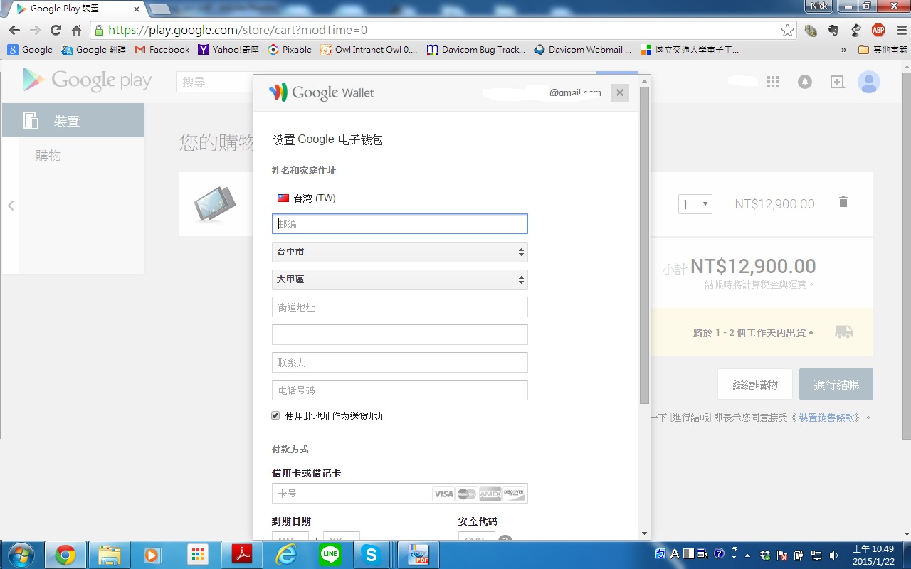This screenshot has width=911, height=569.
Task: Open the Owl Intranet bookmark
Action: pyautogui.click(x=369, y=50)
